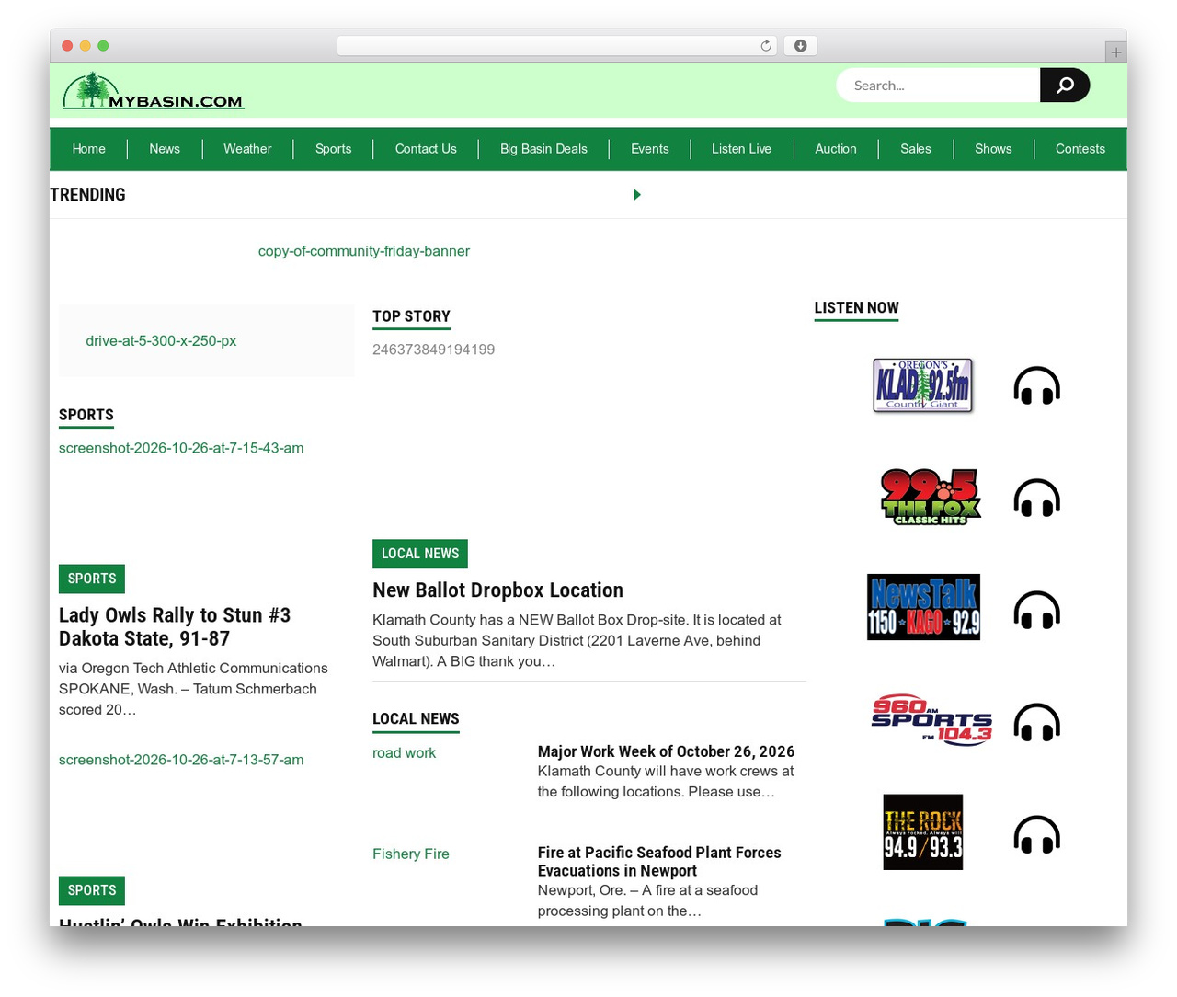Click The Rock 94.9/93.3 logo

click(x=922, y=832)
